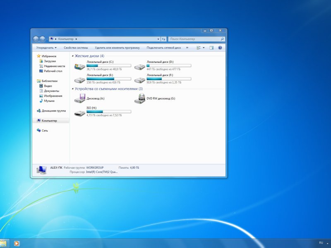Click the Избранное star icon
Image resolution: width=331 pixels, height=248 pixels.
tap(38, 56)
